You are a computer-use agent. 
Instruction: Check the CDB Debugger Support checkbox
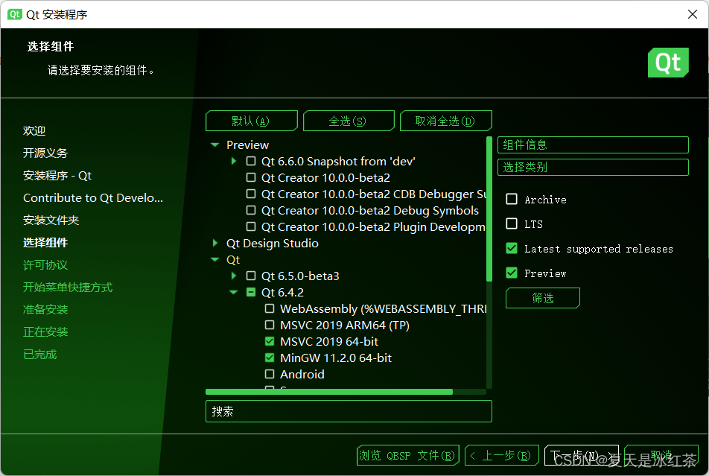[251, 194]
